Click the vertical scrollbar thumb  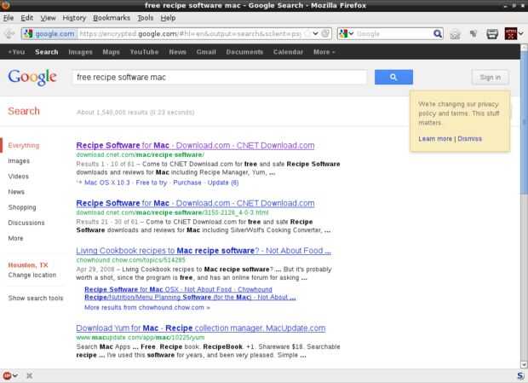pos(524,122)
